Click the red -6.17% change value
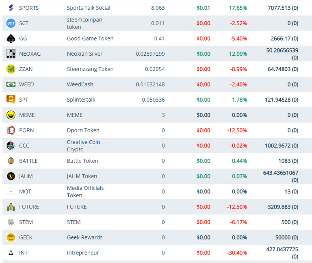312x263 pixels. [x=238, y=222]
